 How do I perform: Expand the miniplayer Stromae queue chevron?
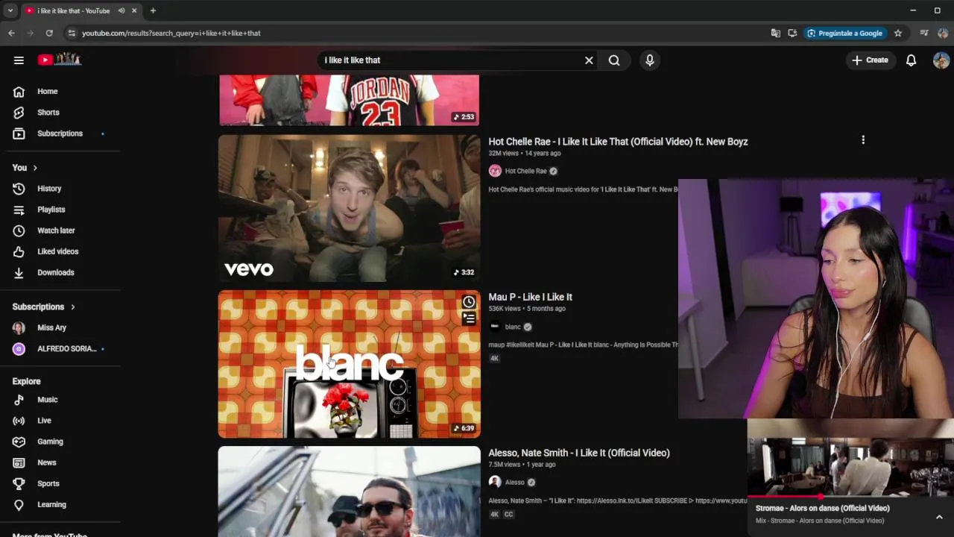coord(939,517)
